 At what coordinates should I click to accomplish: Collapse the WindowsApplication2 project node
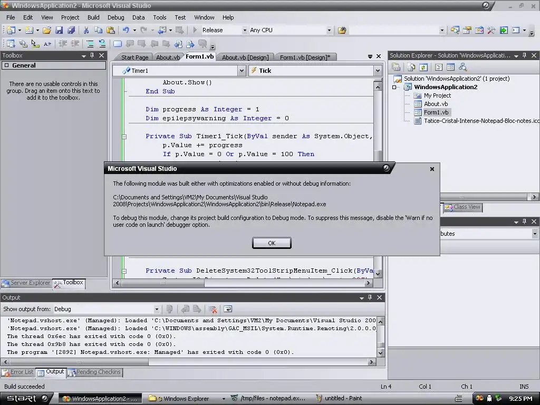pos(394,87)
